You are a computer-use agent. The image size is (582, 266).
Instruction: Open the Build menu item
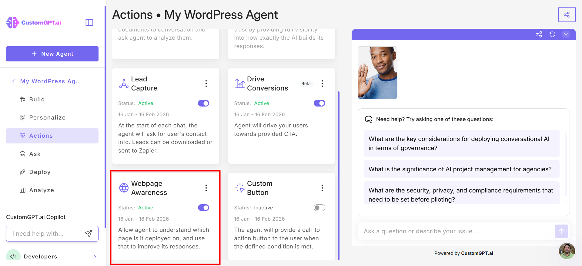click(52, 99)
